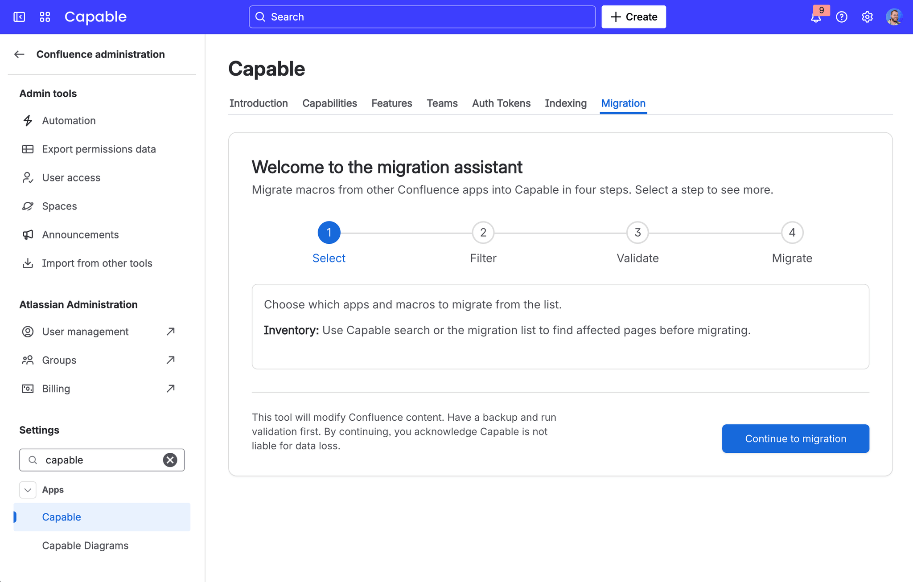Image resolution: width=913 pixels, height=582 pixels.
Task: Collapse the Apps section chevron
Action: point(28,490)
